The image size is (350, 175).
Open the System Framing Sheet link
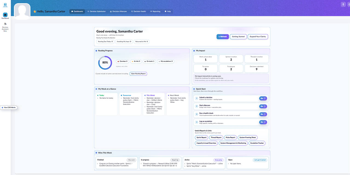(248, 138)
